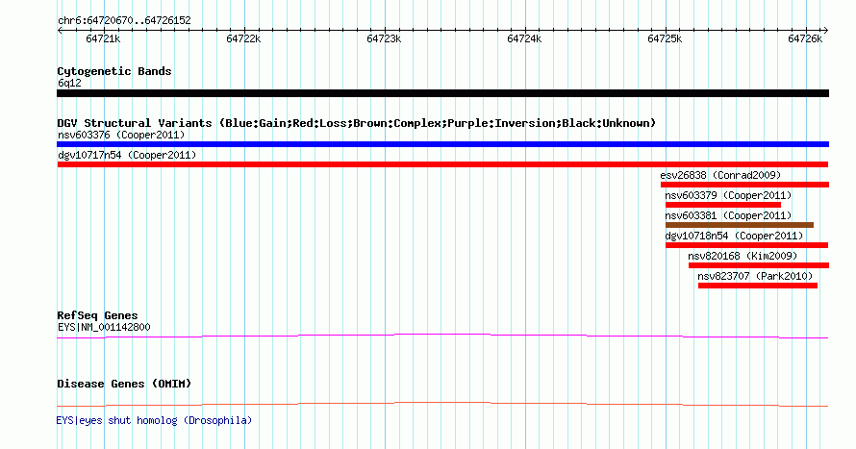
Task: Click the nsv823707 (Park2010) red bar
Action: point(758,286)
